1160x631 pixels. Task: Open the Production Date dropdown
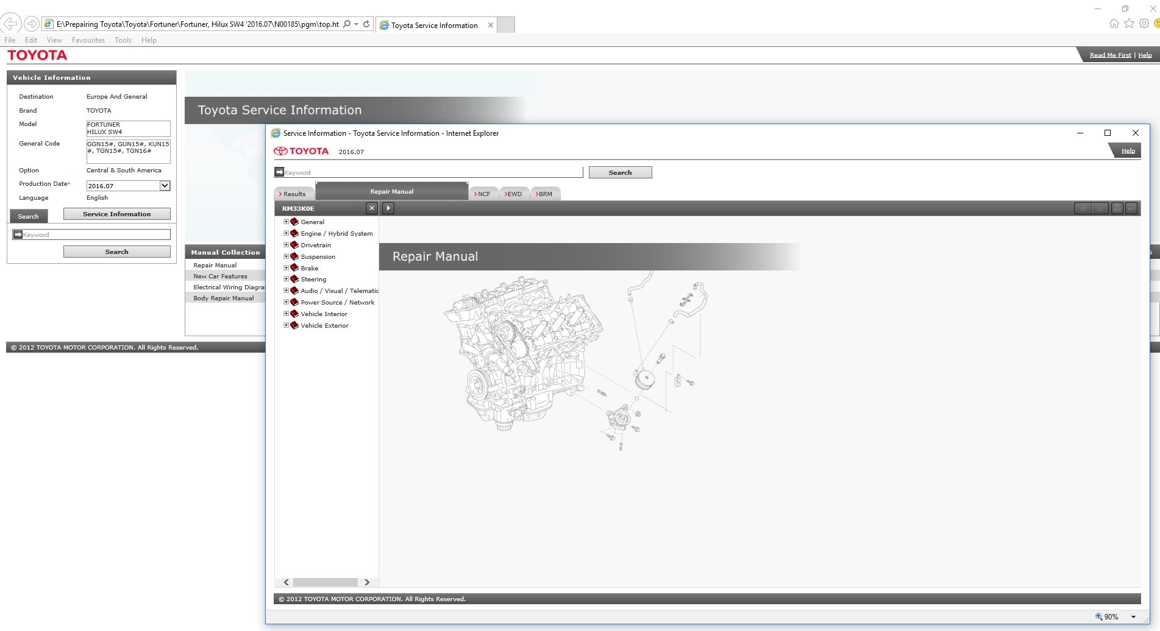coord(165,186)
